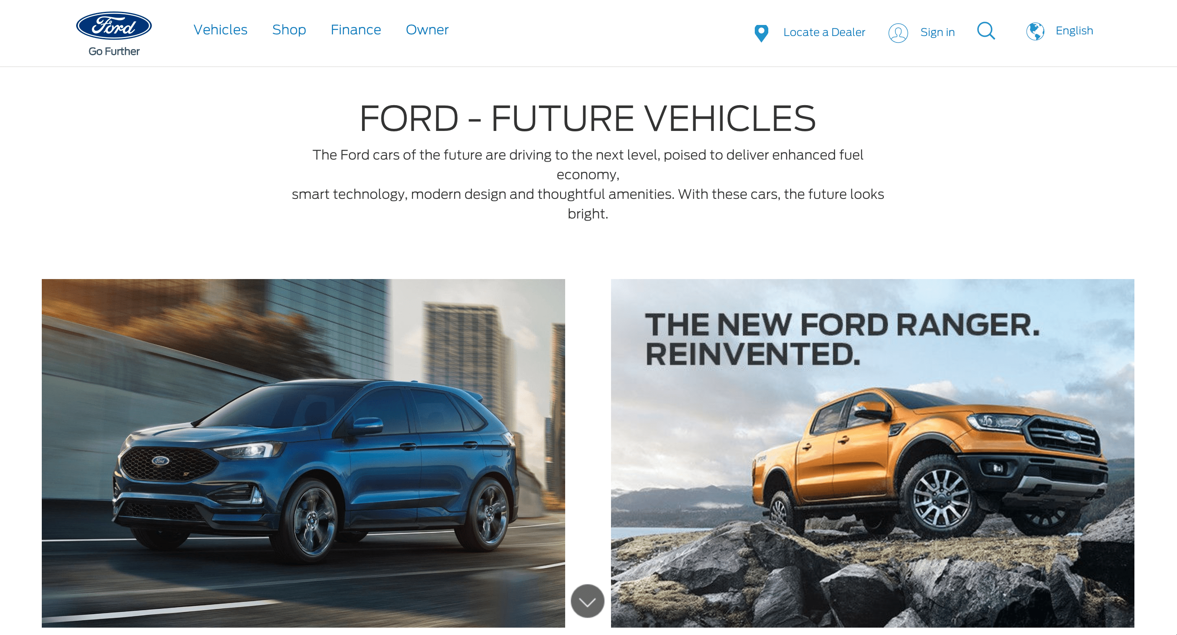Click the Ford emblem on blue SUV grille
Image resolution: width=1177 pixels, height=635 pixels.
point(161,460)
